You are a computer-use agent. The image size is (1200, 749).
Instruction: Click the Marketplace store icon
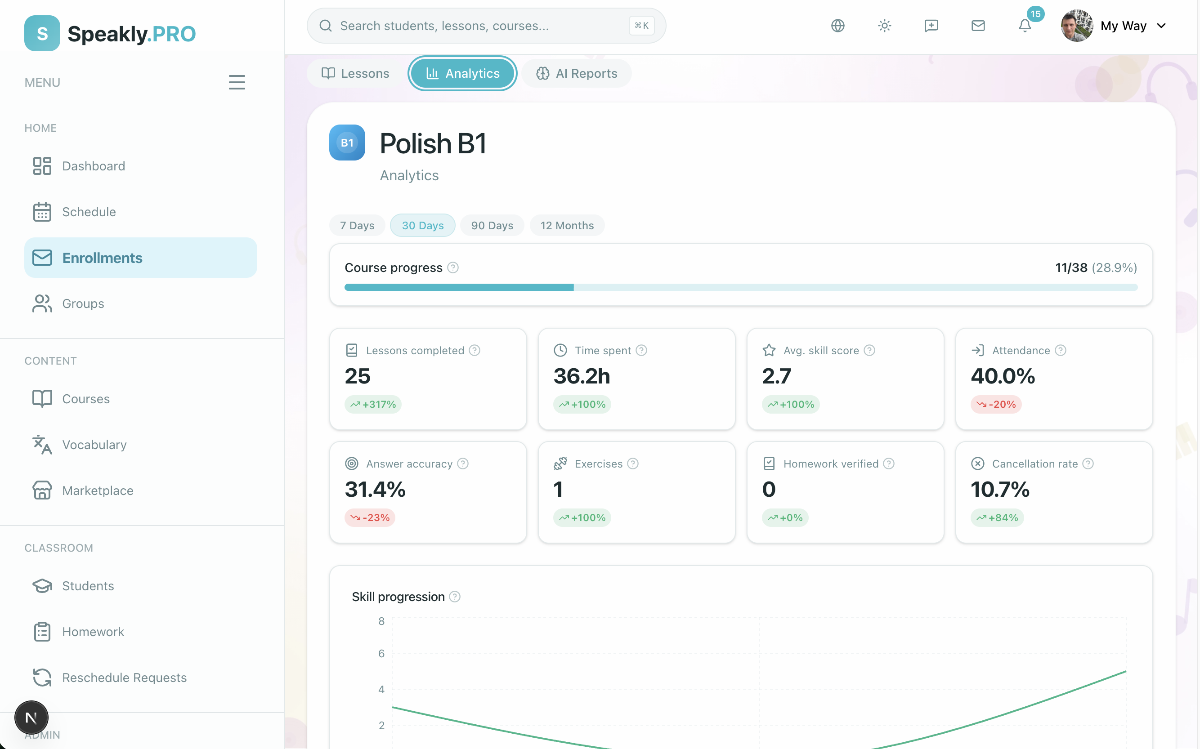(x=42, y=490)
